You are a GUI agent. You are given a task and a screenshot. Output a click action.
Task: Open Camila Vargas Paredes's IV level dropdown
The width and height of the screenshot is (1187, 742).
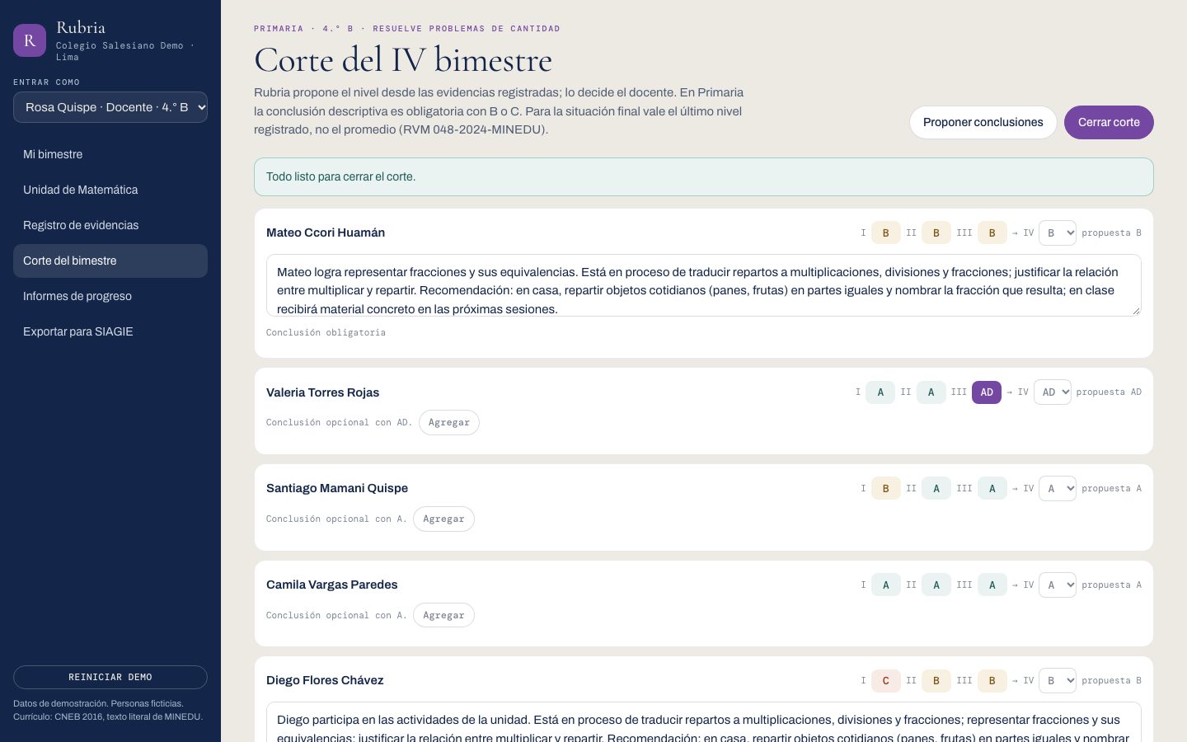coord(1058,585)
